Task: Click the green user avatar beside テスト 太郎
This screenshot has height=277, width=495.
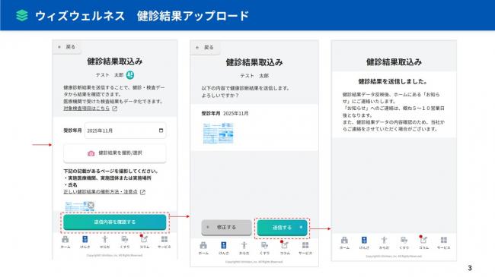Action: (x=130, y=75)
